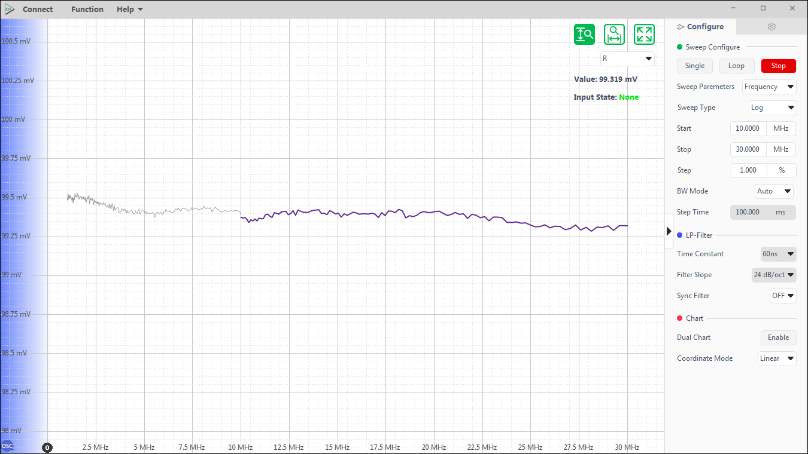Click the OSC badge in bottom corner
808x454 pixels.
coord(7,446)
